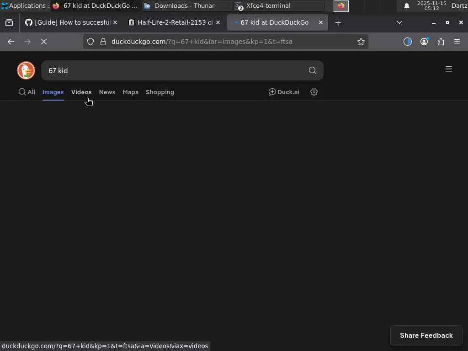Click the DuckDuckGo logo
This screenshot has width=468, height=351.
point(26,70)
